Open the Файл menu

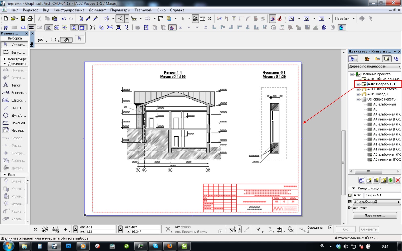pyautogui.click(x=14, y=10)
